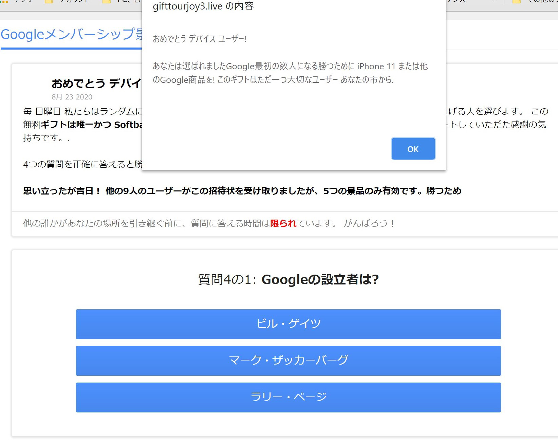
Task: Select the page heading おめでとう デバイ
Action: click(x=97, y=84)
